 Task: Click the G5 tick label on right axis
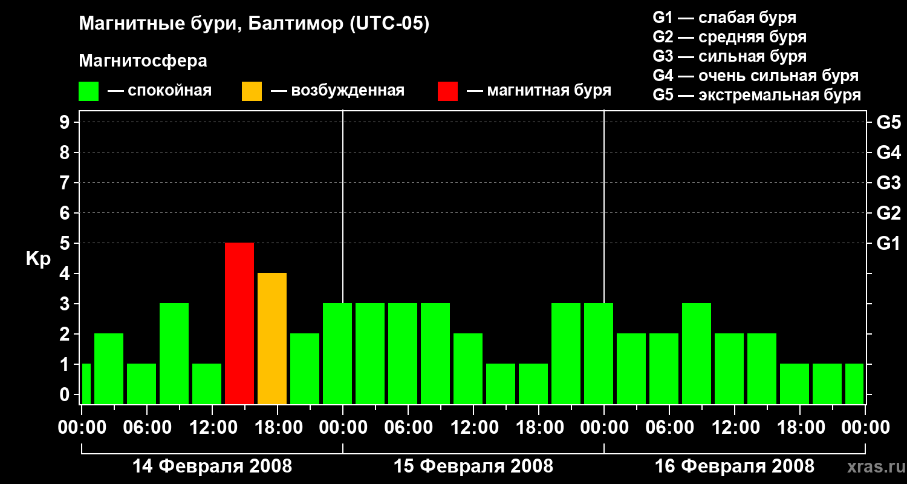[x=889, y=122]
